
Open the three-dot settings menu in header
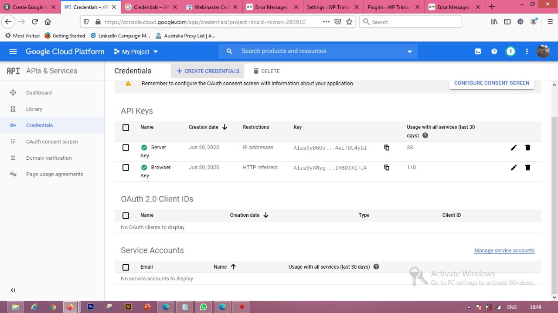[527, 51]
